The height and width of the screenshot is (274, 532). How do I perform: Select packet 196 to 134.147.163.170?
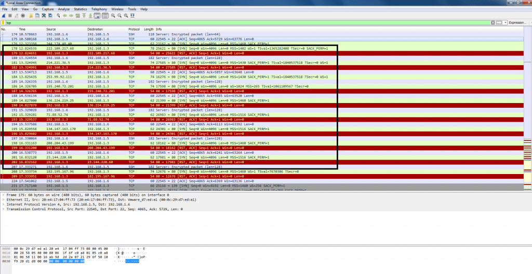click(262, 134)
